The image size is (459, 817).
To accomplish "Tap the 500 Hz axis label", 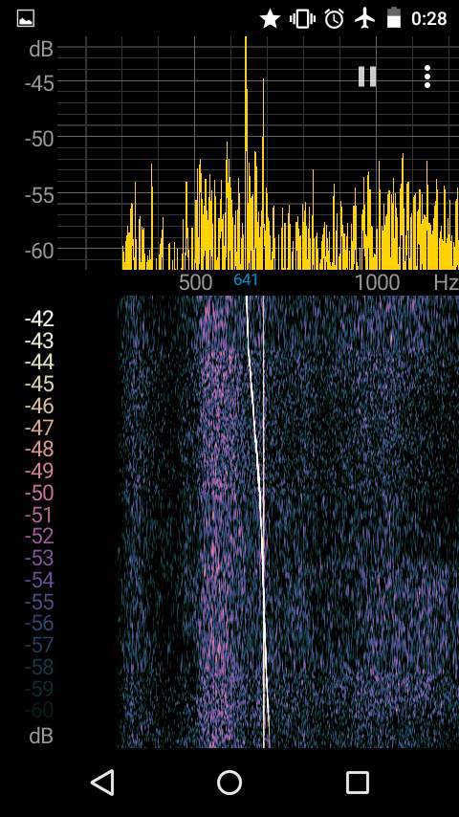I will (x=195, y=282).
